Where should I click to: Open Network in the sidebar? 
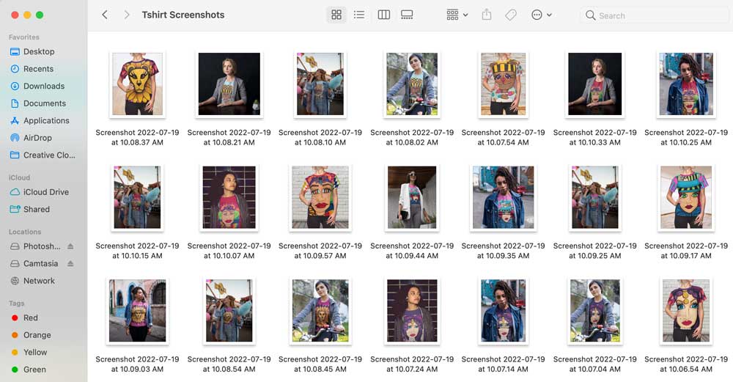pos(40,281)
